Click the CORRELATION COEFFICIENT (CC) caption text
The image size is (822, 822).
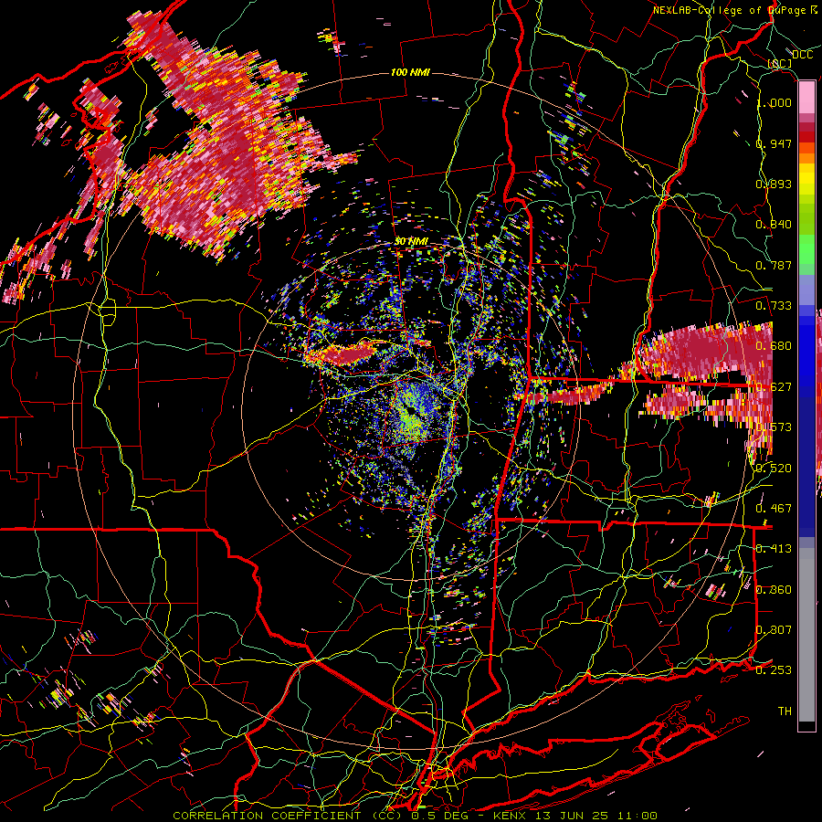click(289, 816)
